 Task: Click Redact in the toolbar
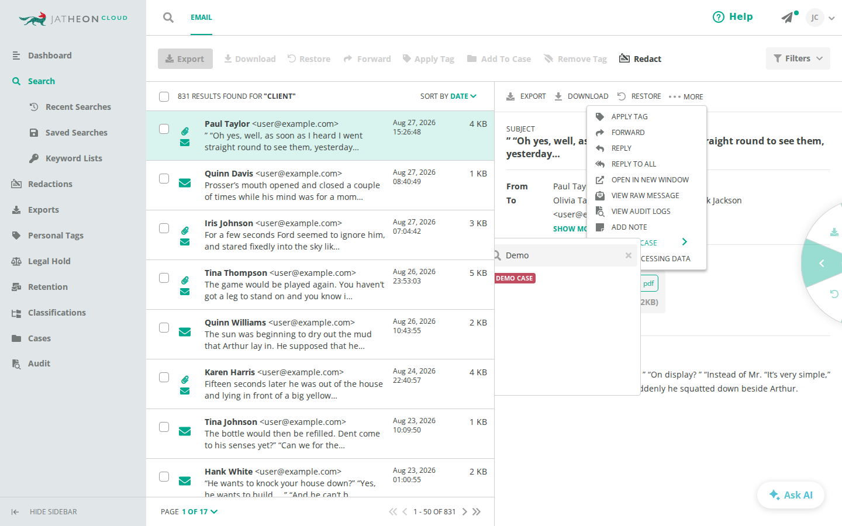click(640, 58)
